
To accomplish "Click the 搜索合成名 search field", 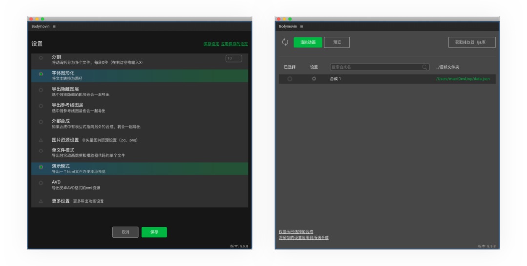I will (x=380, y=67).
